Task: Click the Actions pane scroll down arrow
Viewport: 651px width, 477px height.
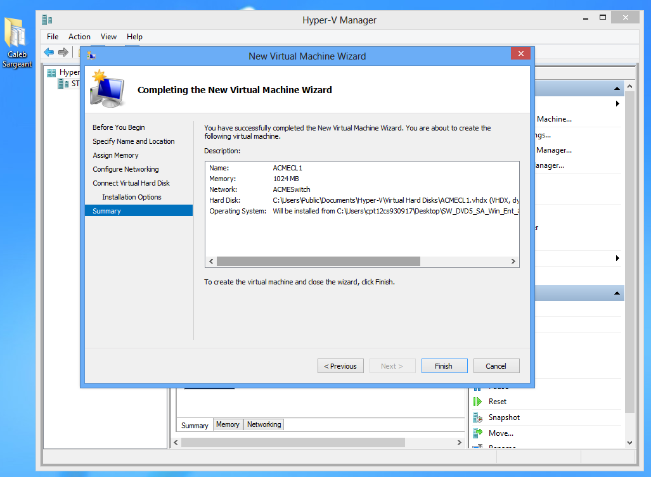Action: pyautogui.click(x=630, y=443)
